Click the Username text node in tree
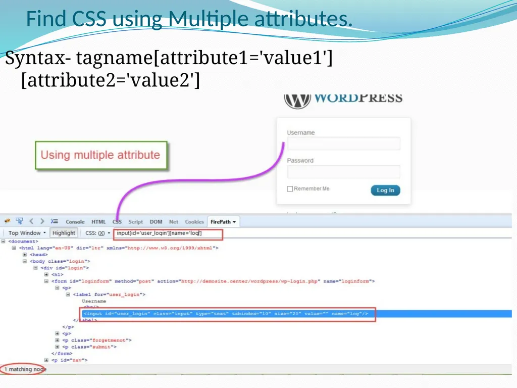Viewport: 517px width, 388px height. pyautogui.click(x=94, y=301)
